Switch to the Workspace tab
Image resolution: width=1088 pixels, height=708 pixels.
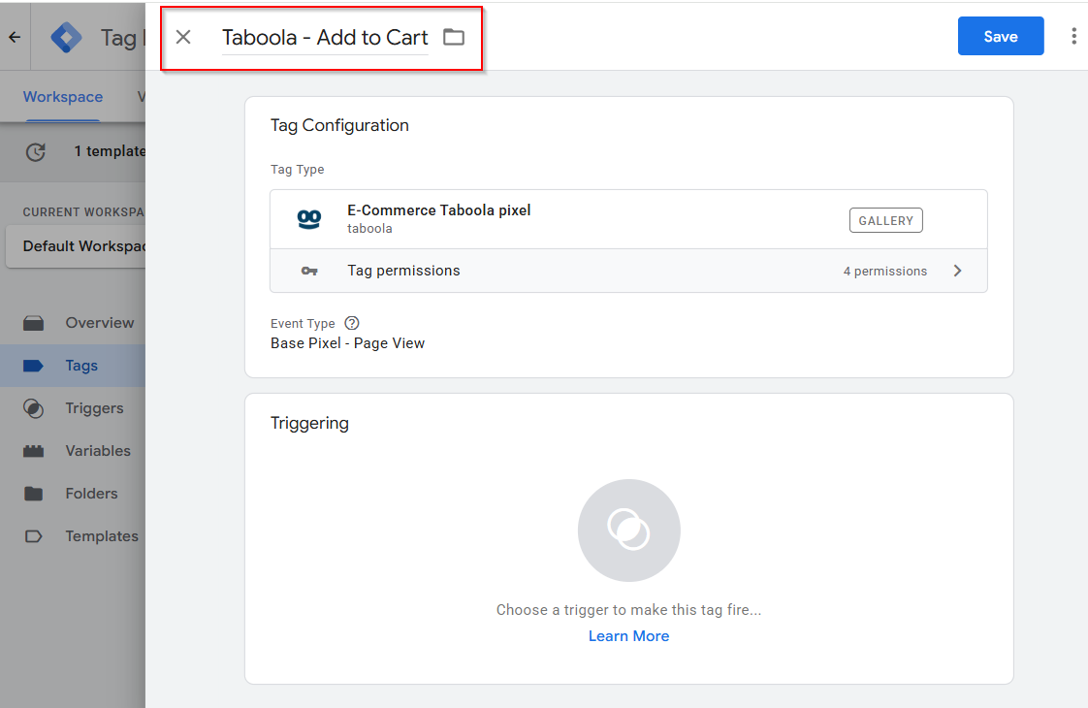point(63,97)
